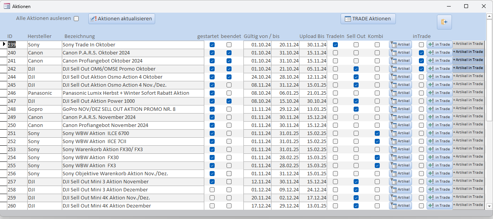Enable Alle Aktionen auslesen checkbox
Image resolution: width=493 pixels, height=219 pixels.
point(76,18)
